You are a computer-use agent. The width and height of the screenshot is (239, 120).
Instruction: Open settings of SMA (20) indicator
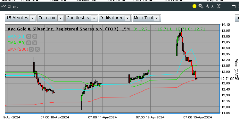pos(29,37)
